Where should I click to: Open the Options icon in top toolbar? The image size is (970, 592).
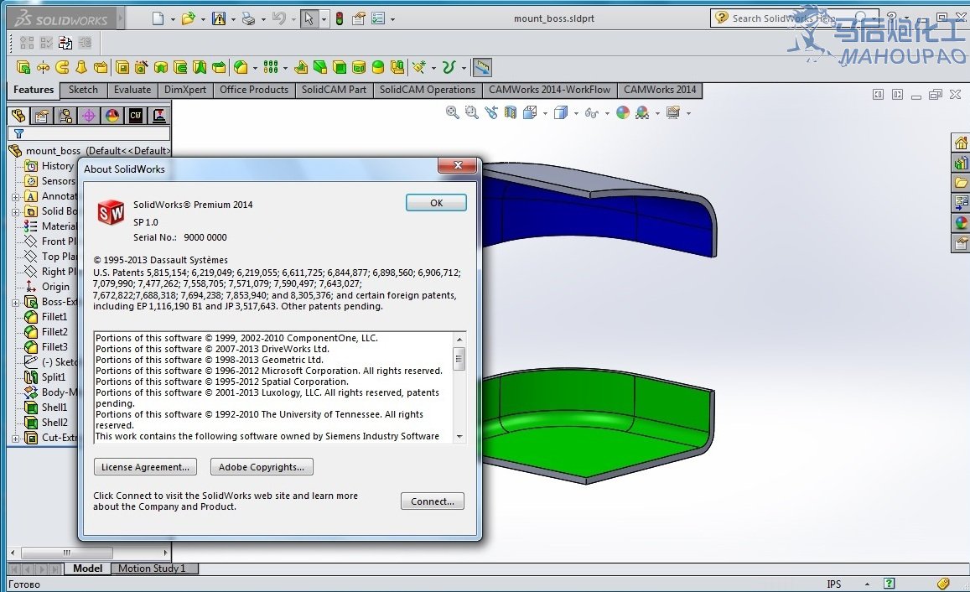[x=379, y=18]
